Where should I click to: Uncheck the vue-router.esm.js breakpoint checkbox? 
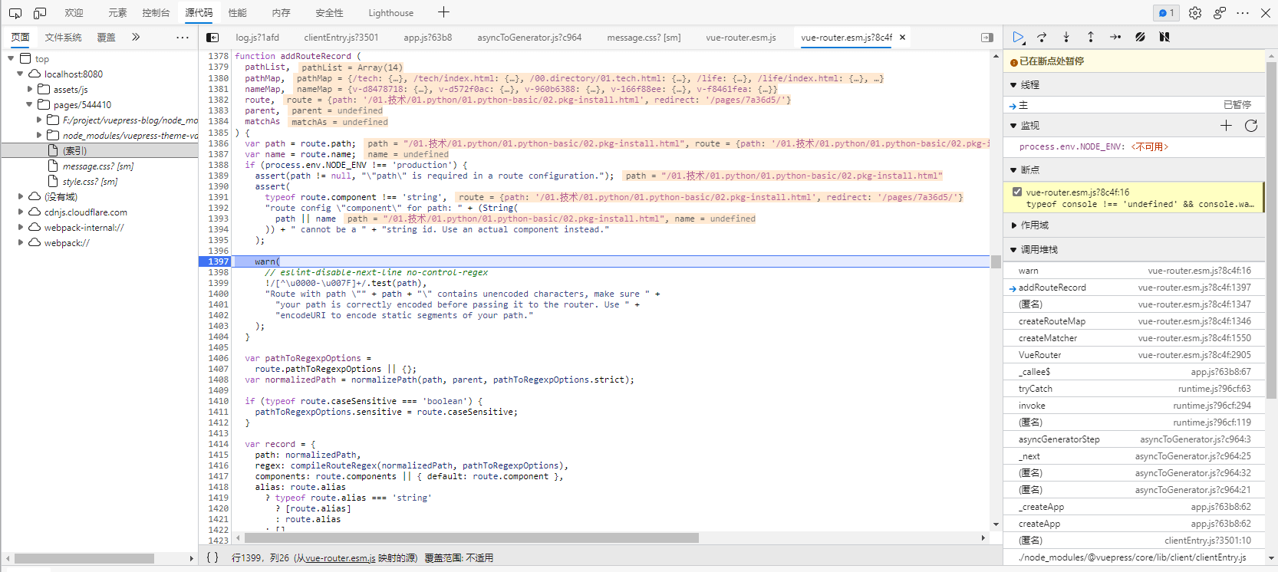tap(1017, 192)
